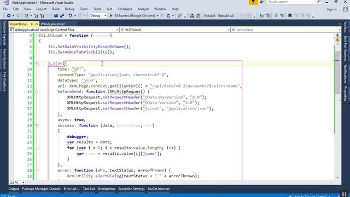Image resolution: width=350 pixels, height=197 pixels.
Task: Open the Debug menu
Action: tap(69, 9)
